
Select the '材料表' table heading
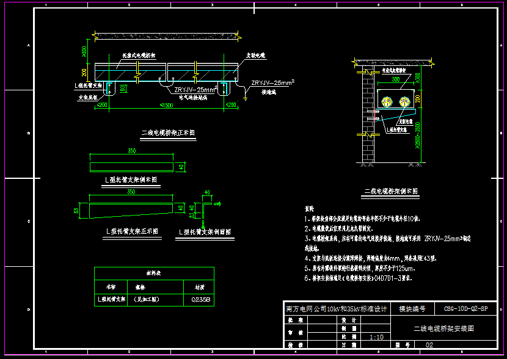click(153, 274)
